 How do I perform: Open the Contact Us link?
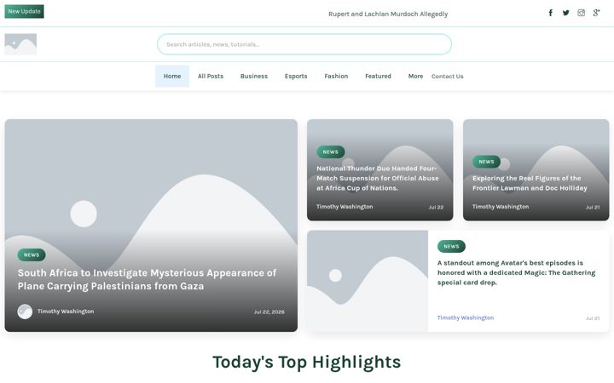tap(447, 77)
